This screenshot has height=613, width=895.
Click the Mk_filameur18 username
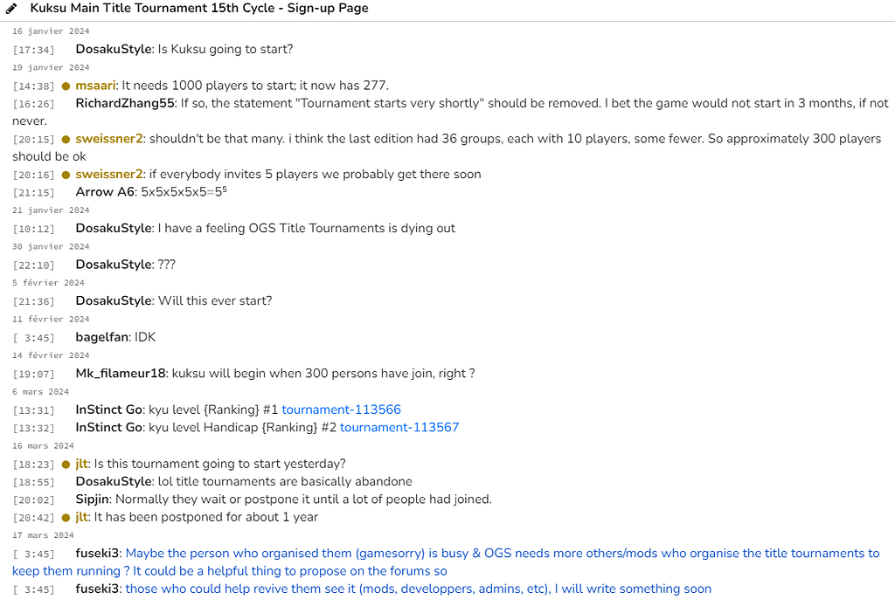tap(121, 374)
